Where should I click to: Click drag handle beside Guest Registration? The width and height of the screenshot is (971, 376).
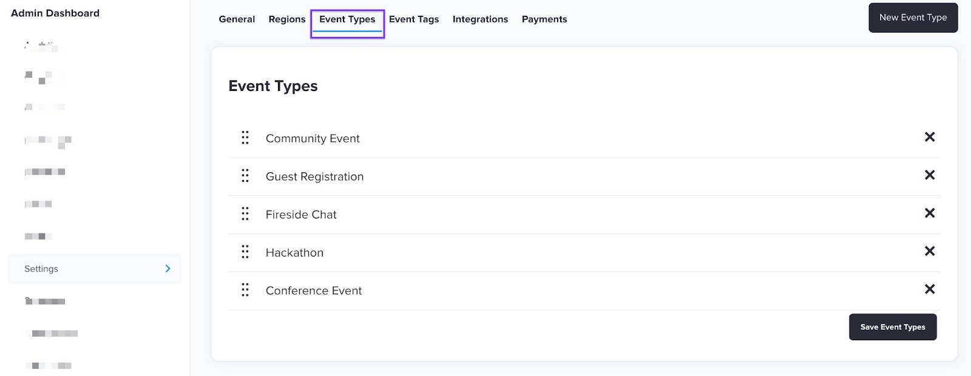pos(245,176)
